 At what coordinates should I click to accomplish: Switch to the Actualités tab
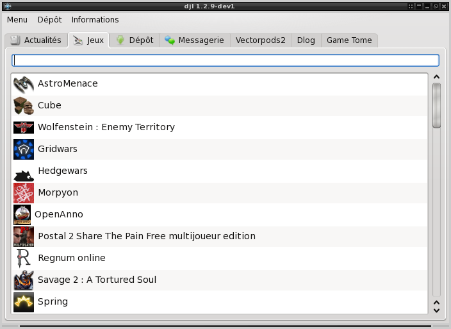[36, 40]
